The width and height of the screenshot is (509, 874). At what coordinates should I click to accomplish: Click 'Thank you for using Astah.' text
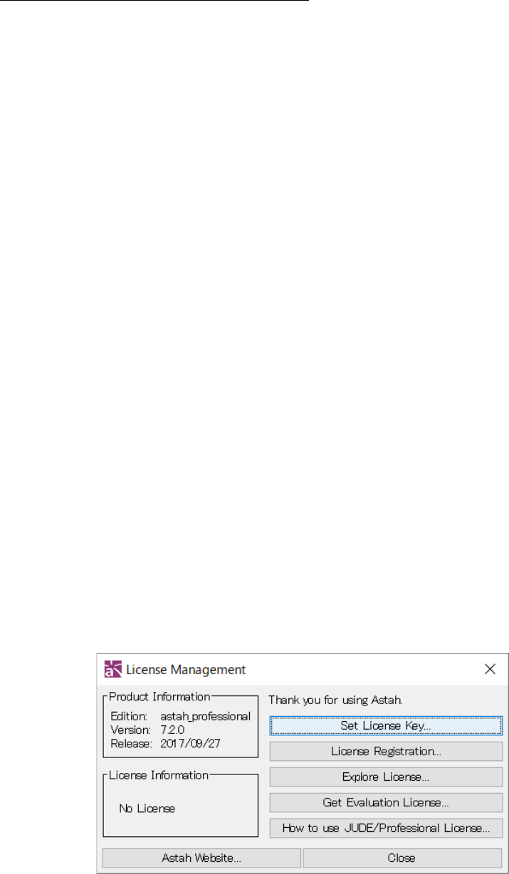pos(335,700)
